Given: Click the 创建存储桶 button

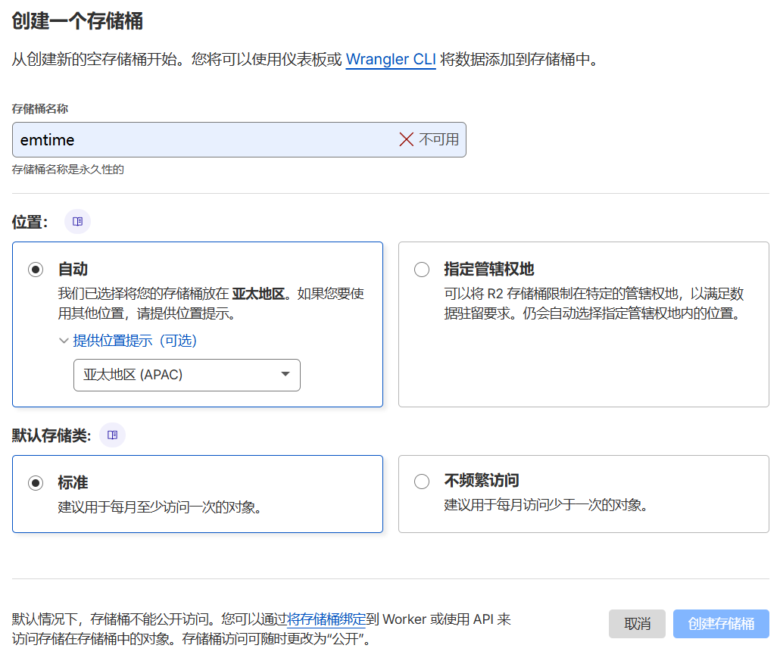Looking at the screenshot, I should click(x=721, y=624).
